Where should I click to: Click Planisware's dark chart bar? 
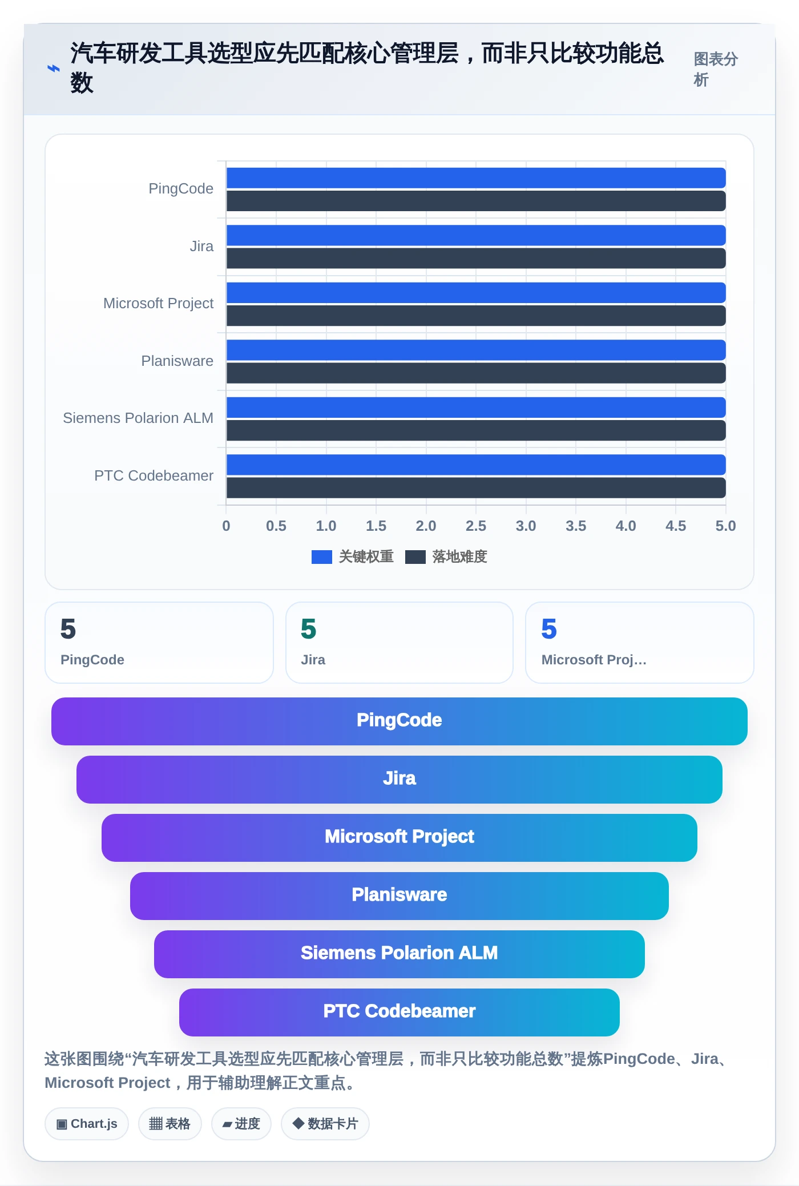coord(476,373)
